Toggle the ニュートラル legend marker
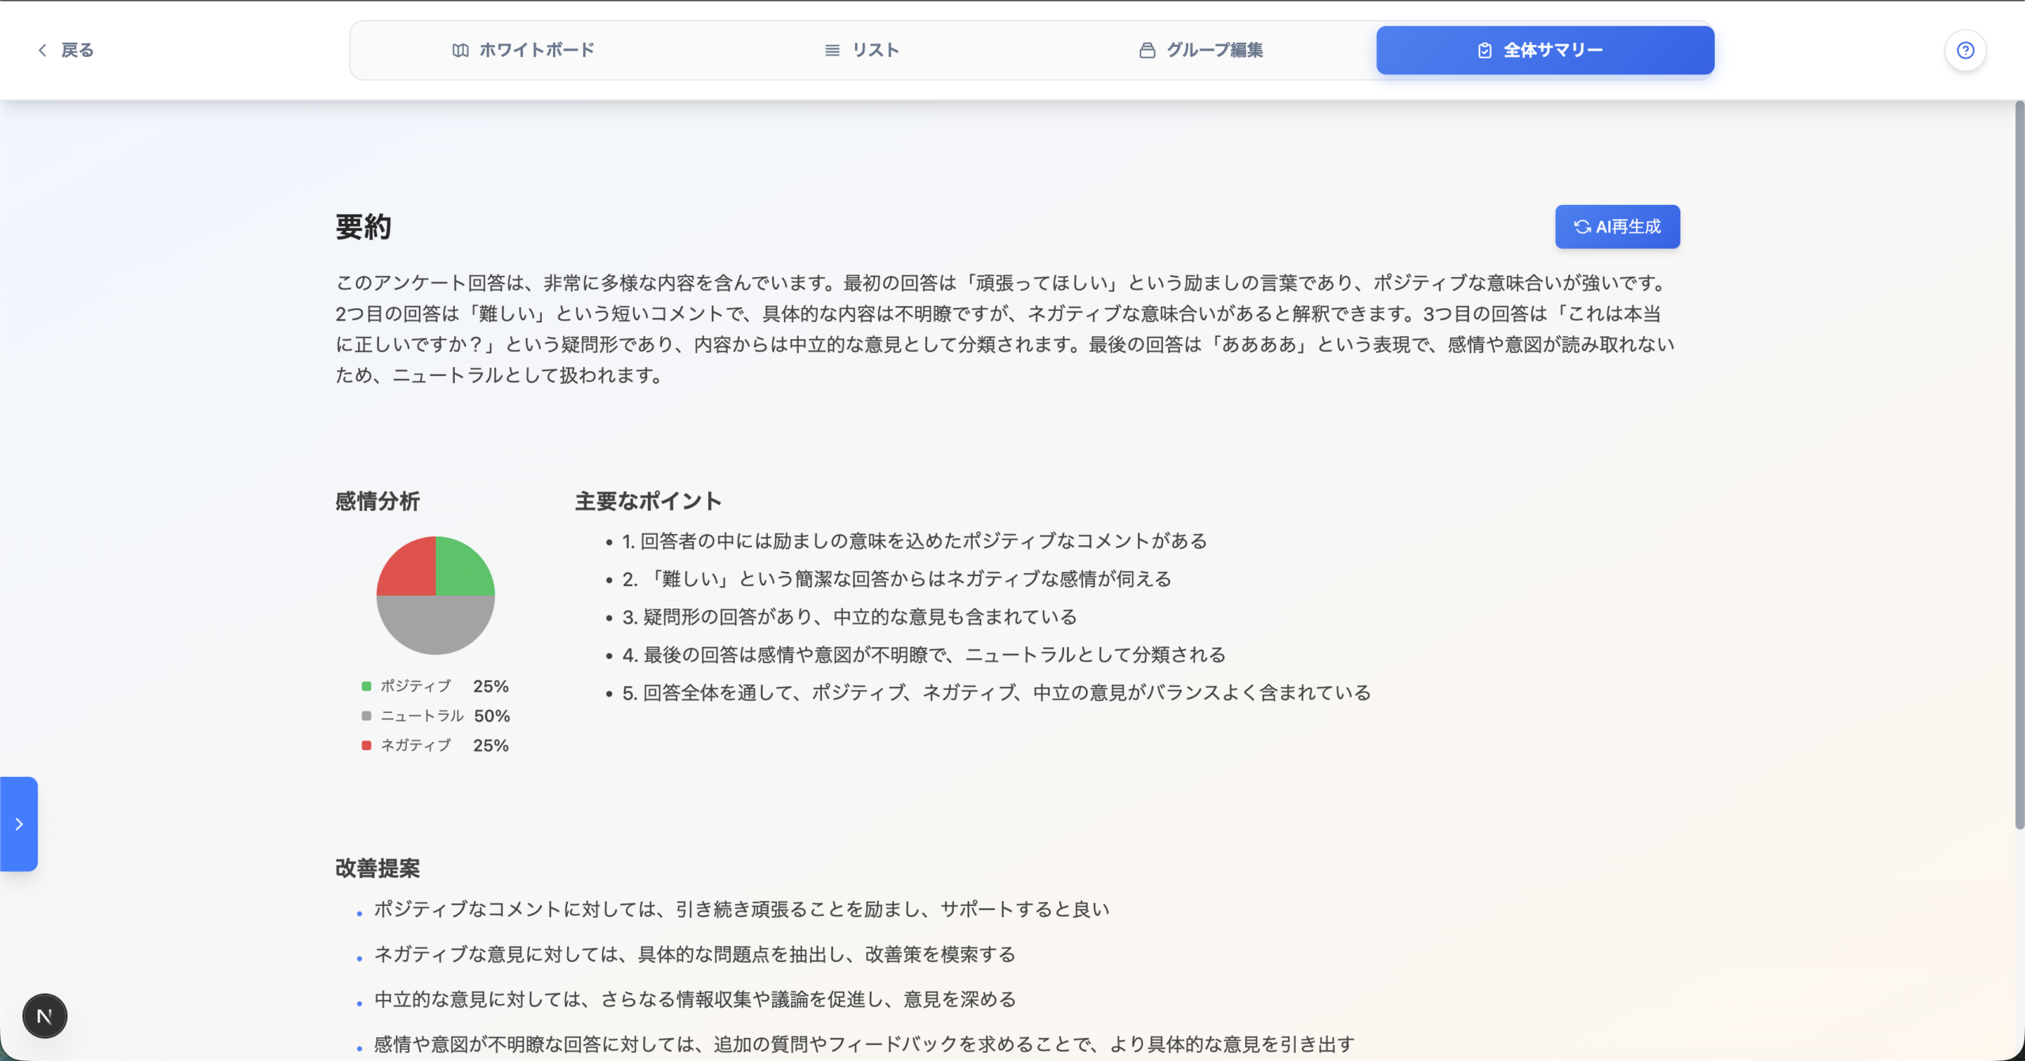 click(x=365, y=715)
